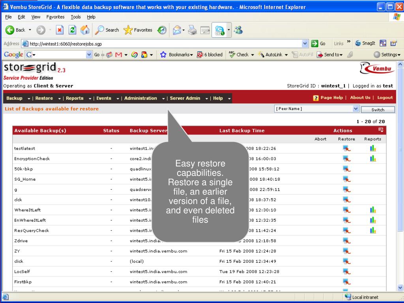Restore the SG_Home backup

pyautogui.click(x=346, y=180)
